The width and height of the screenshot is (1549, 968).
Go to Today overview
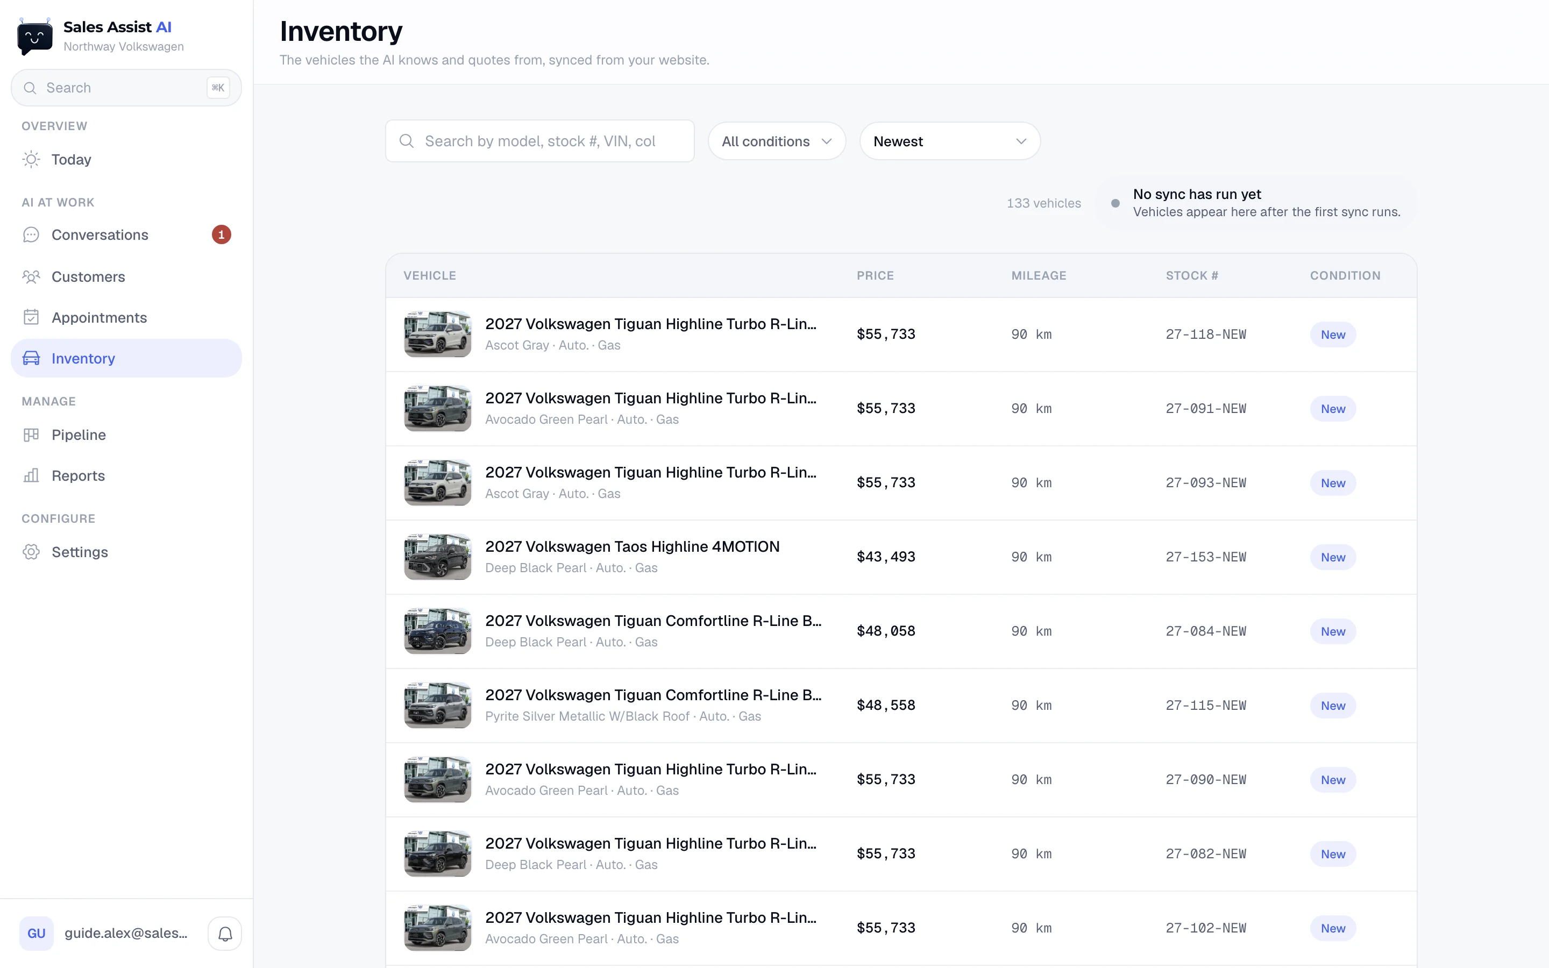126,159
